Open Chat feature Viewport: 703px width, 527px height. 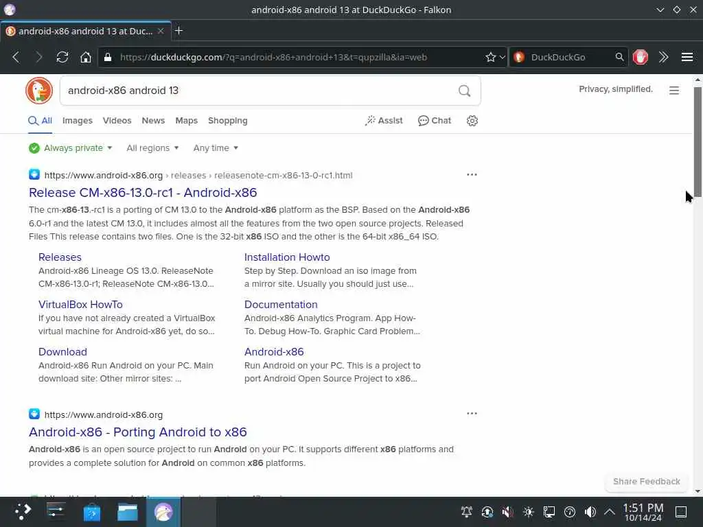[x=435, y=121]
